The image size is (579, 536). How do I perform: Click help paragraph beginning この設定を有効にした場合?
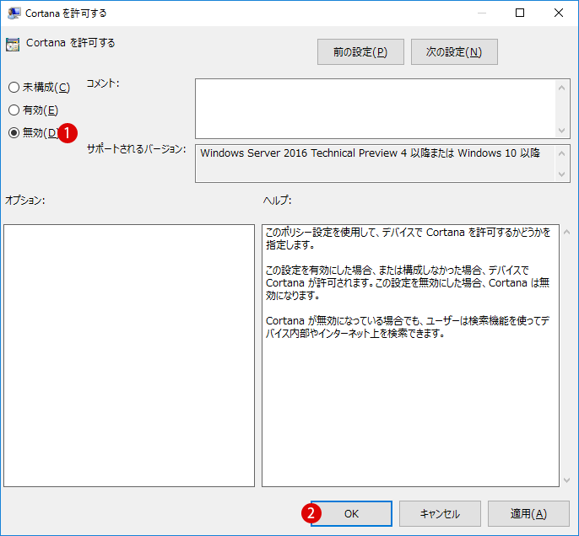(x=408, y=282)
